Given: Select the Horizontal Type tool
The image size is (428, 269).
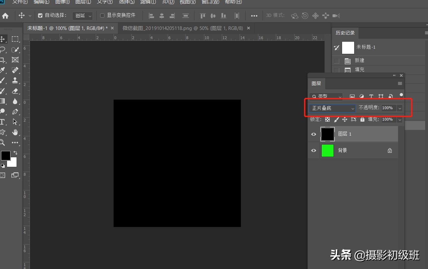Looking at the screenshot, I should 2,122.
